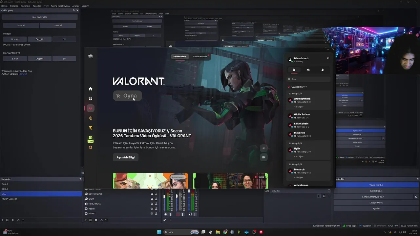
Task: Expand +4 Diğer under Nylix group
Action: [299, 156]
